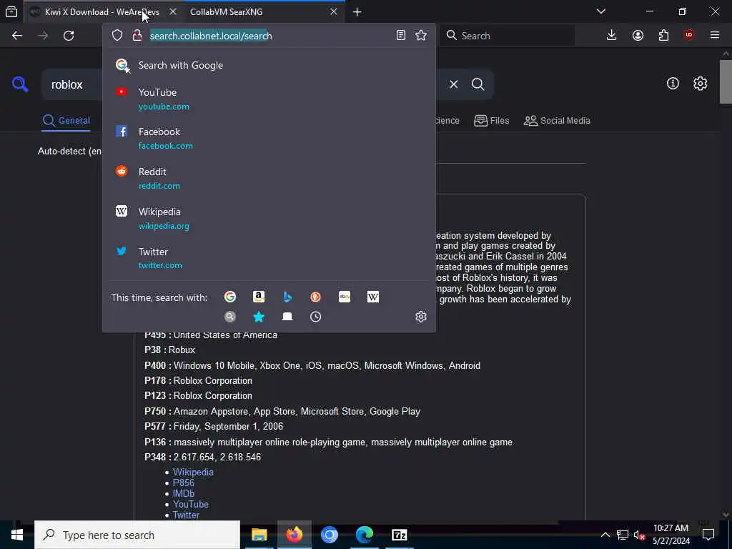Open the P856 link
Screen dimensions: 732x549
184,483
